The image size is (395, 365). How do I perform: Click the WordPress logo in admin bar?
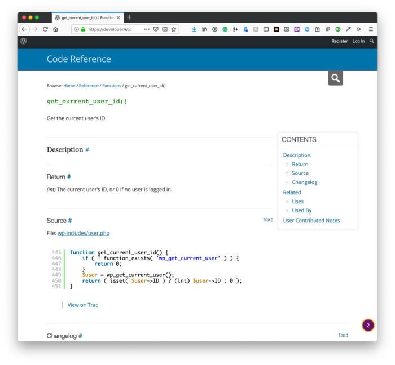[24, 41]
